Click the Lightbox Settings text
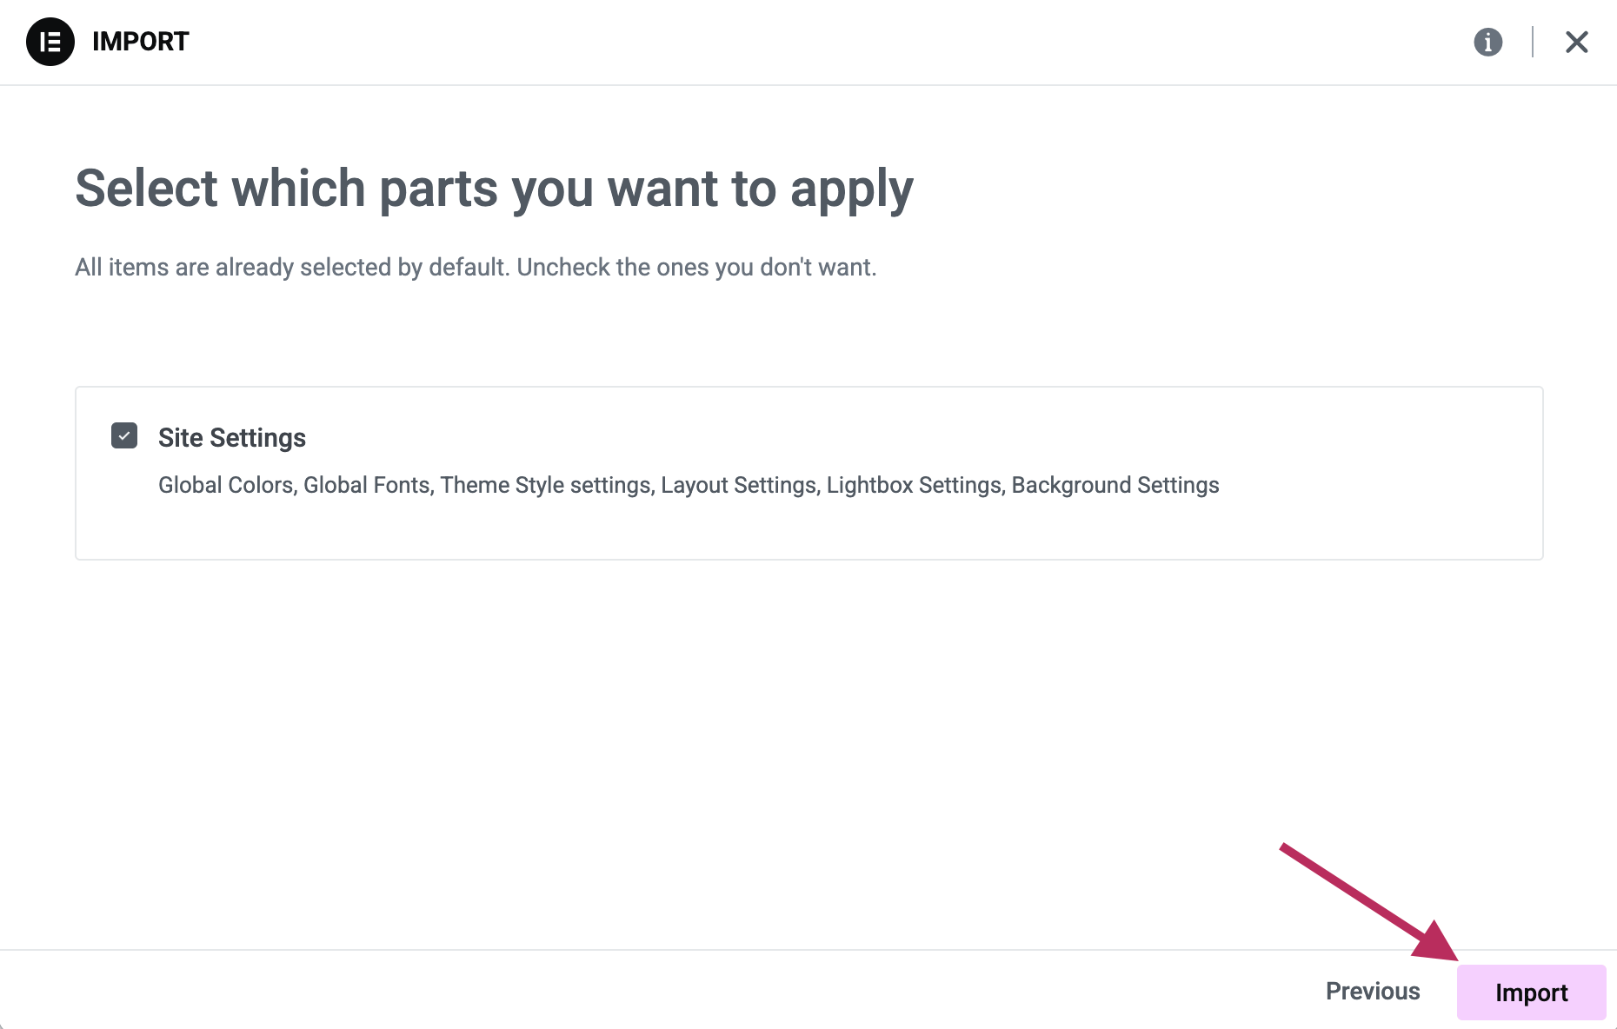Image resolution: width=1617 pixels, height=1029 pixels. [x=914, y=485]
